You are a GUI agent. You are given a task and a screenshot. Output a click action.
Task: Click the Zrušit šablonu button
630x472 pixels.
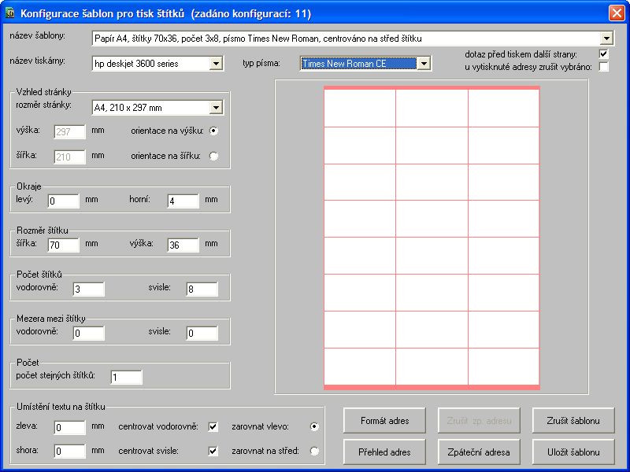pyautogui.click(x=573, y=421)
